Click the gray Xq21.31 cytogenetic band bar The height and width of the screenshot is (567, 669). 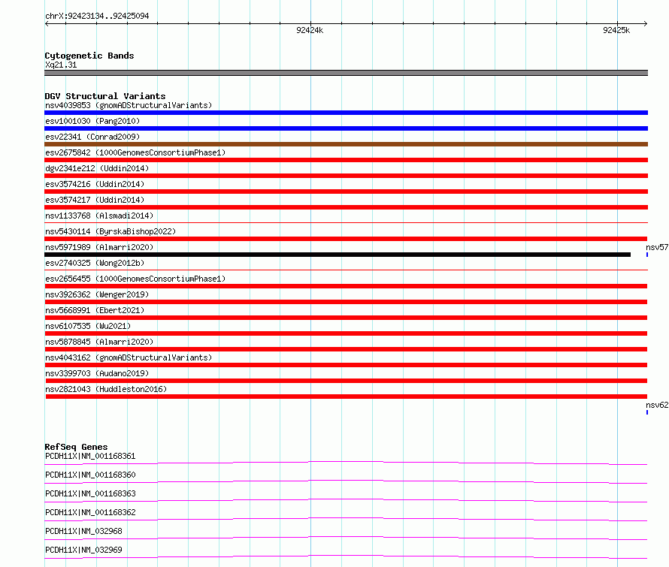coord(346,73)
